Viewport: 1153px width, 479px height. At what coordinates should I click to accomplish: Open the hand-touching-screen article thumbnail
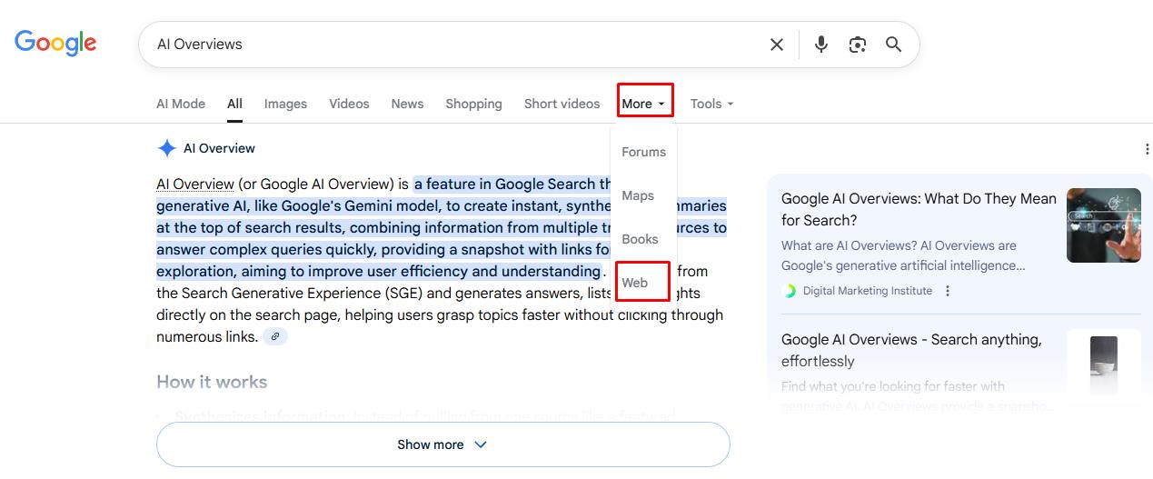tap(1104, 225)
